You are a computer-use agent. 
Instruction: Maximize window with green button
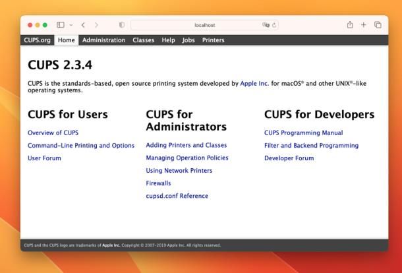click(45, 25)
